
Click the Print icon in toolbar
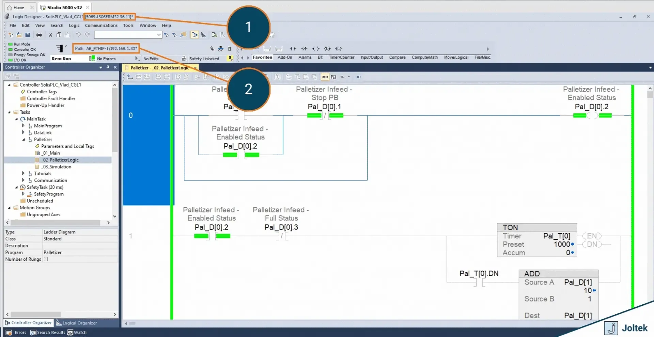[x=39, y=35]
